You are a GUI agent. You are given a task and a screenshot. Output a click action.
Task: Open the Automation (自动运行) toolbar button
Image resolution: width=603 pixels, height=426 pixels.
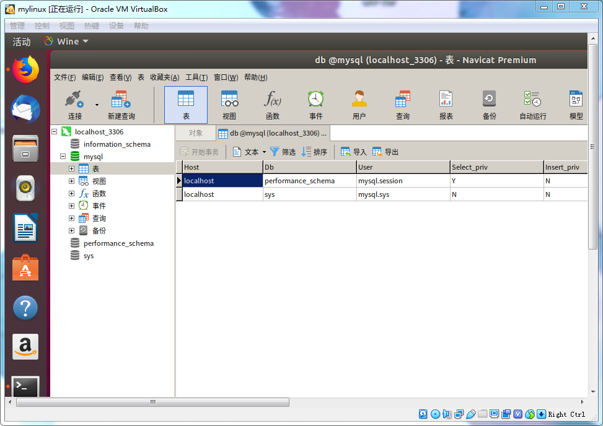point(532,105)
